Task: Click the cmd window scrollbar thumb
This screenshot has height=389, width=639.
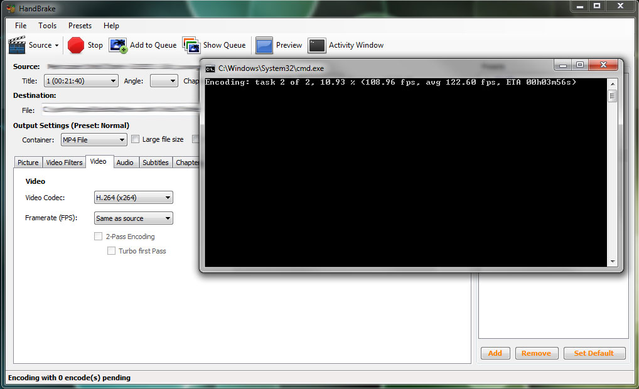Action: [612, 96]
